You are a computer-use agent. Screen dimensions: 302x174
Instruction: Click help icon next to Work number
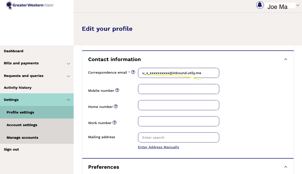[114, 123]
